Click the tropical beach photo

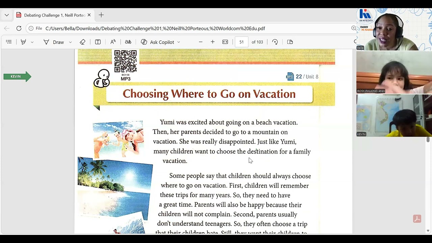pos(115,188)
